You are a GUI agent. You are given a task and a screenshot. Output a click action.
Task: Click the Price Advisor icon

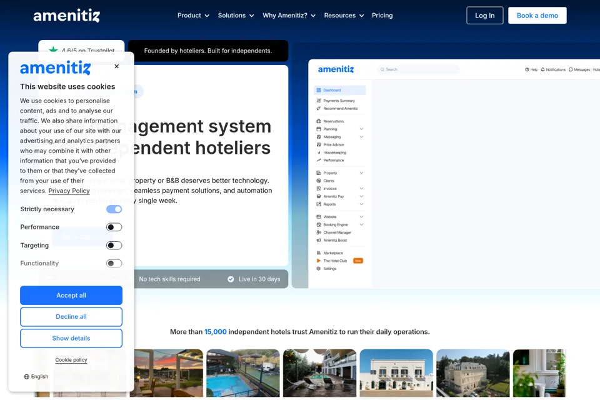(319, 145)
